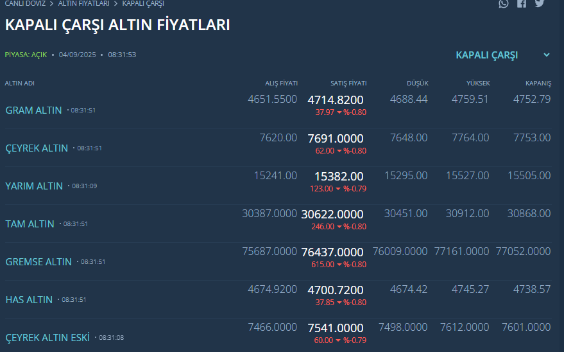The image size is (564, 352).
Task: Open YARIM ALTIN details
Action: pyautogui.click(x=34, y=186)
